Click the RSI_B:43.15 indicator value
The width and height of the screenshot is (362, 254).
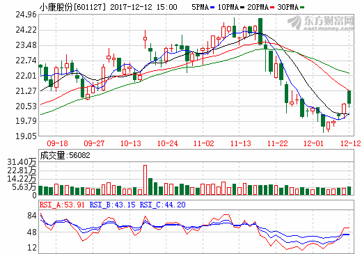coord(112,205)
